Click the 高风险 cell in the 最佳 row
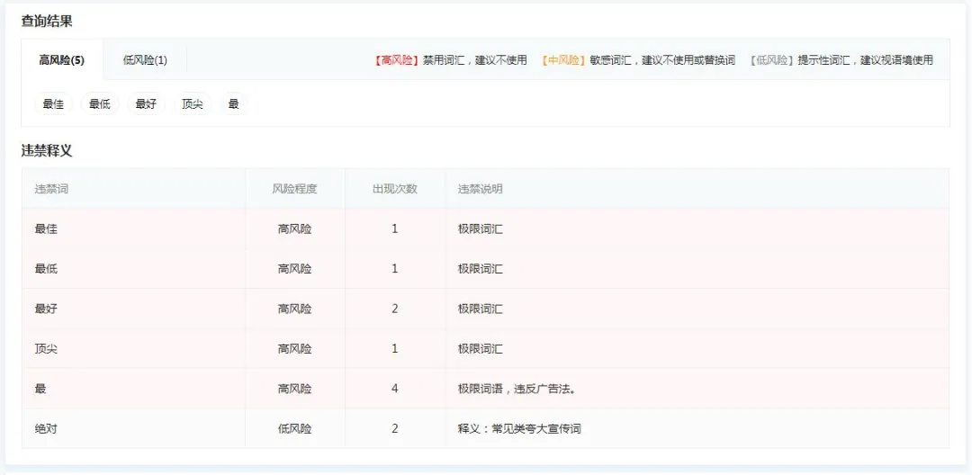 (x=294, y=229)
